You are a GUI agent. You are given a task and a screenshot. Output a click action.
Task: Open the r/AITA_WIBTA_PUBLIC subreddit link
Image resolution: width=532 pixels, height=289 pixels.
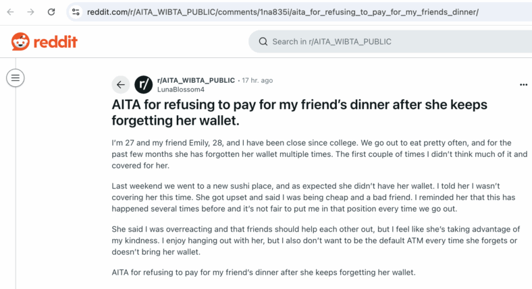pyautogui.click(x=196, y=80)
